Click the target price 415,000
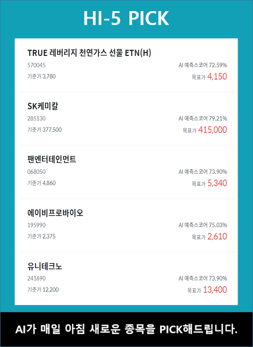253x347 pixels. (212, 130)
